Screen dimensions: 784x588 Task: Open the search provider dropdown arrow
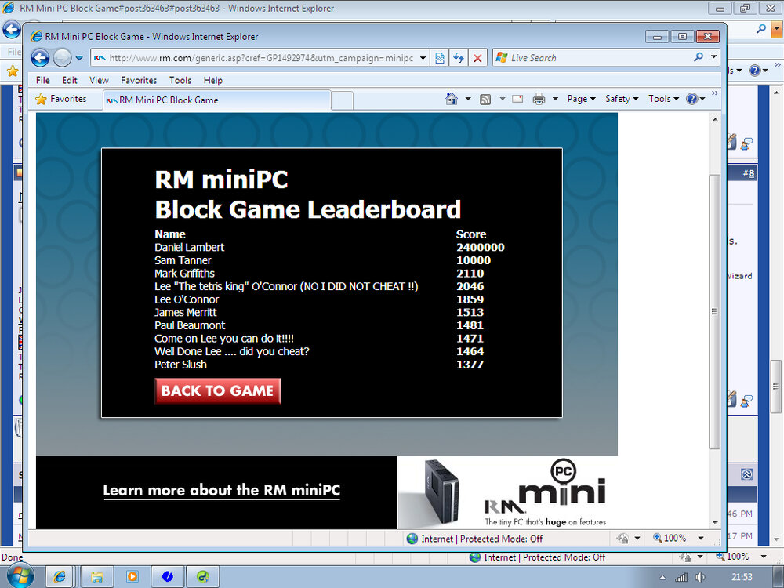pos(714,57)
